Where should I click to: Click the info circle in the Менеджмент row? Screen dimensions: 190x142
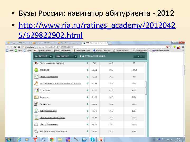click(x=87, y=104)
